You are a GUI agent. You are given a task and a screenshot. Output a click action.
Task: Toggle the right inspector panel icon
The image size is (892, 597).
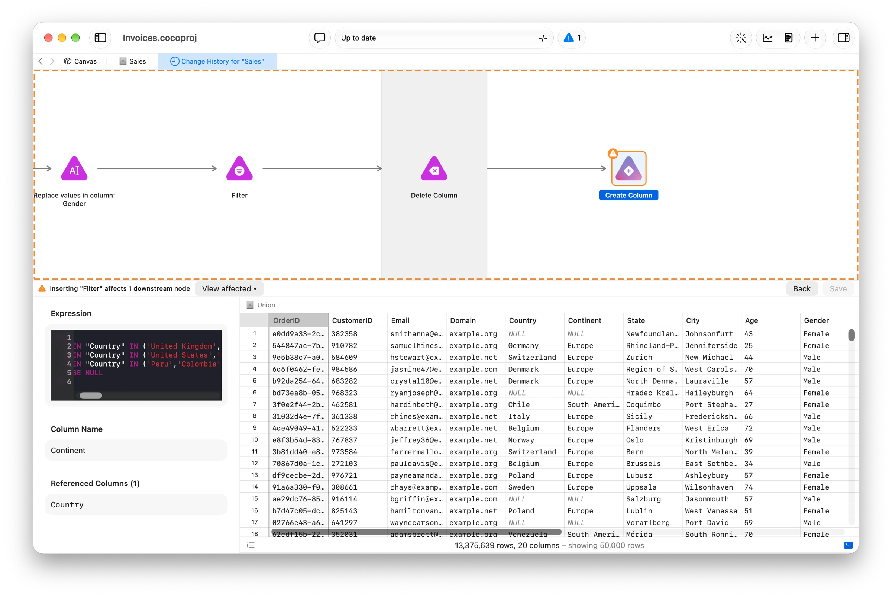pyautogui.click(x=843, y=38)
